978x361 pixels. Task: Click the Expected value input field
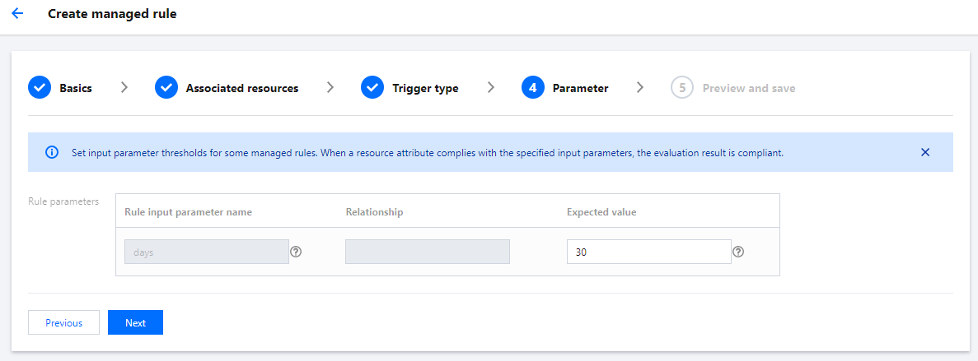(x=648, y=252)
